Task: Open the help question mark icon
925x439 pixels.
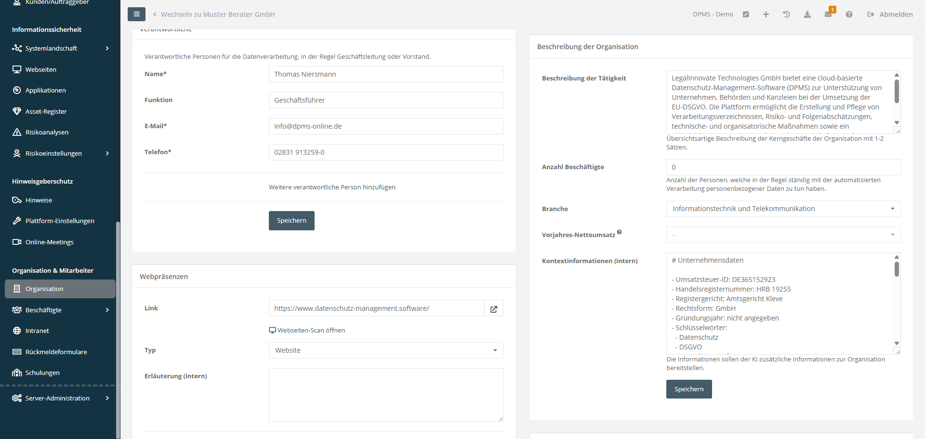Action: pyautogui.click(x=849, y=14)
